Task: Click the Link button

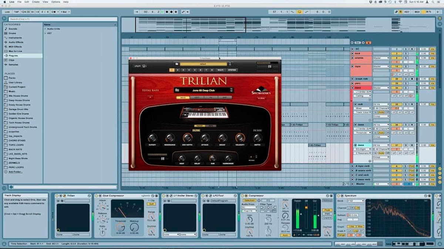Action: click(x=7, y=12)
